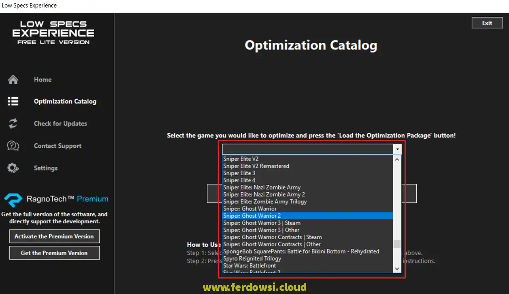The image size is (509, 294).
Task: Click the Home house icon
Action: [x=13, y=79]
